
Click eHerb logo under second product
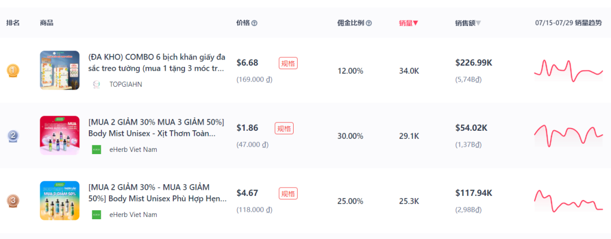click(96, 150)
